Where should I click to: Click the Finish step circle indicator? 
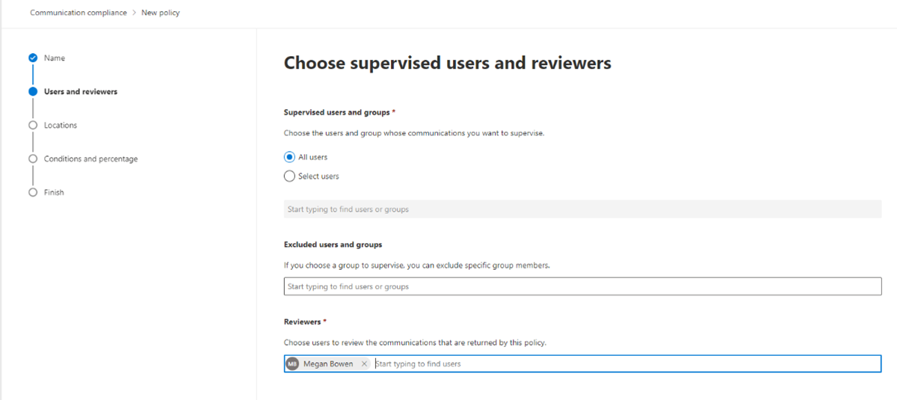[33, 192]
